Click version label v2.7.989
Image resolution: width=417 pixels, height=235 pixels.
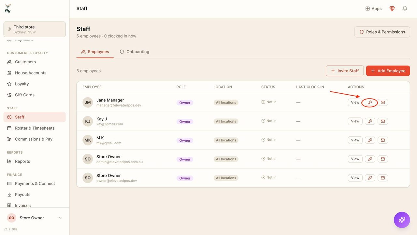(10, 229)
